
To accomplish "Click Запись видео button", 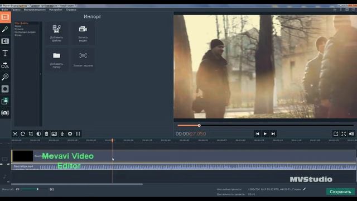I will pos(83,33).
